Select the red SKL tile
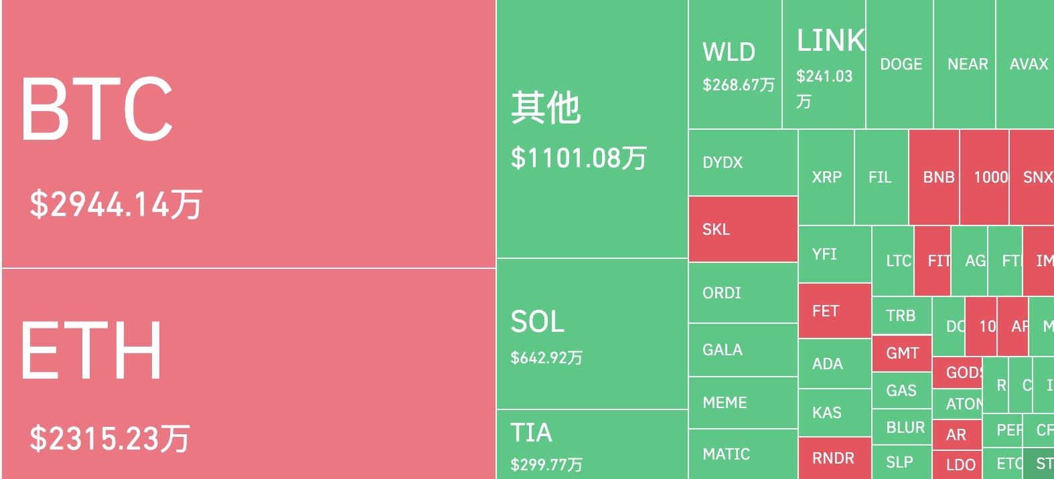 tap(743, 229)
